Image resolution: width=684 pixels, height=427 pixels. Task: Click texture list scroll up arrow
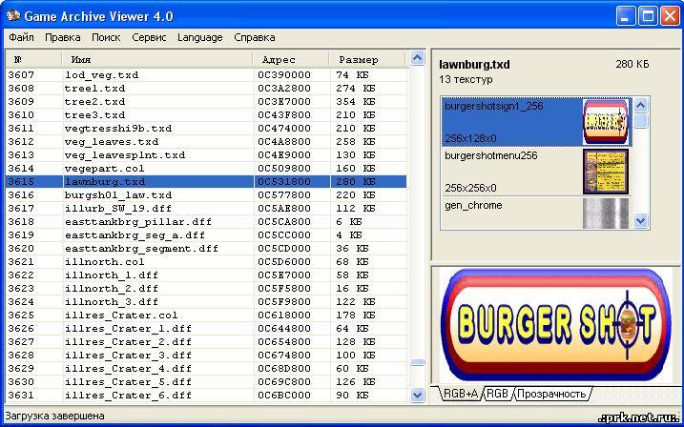click(x=640, y=105)
